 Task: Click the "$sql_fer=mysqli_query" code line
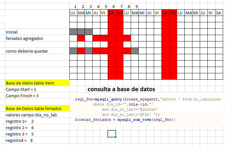(148, 99)
